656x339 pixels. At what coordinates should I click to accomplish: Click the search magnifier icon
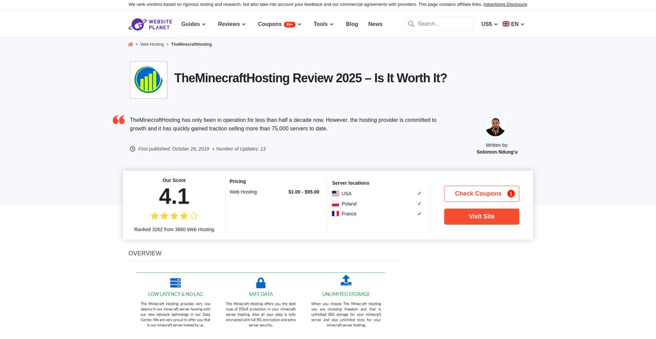point(411,24)
